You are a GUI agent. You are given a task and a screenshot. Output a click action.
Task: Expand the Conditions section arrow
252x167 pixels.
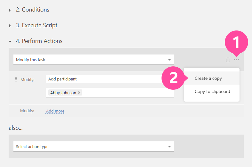10,10
